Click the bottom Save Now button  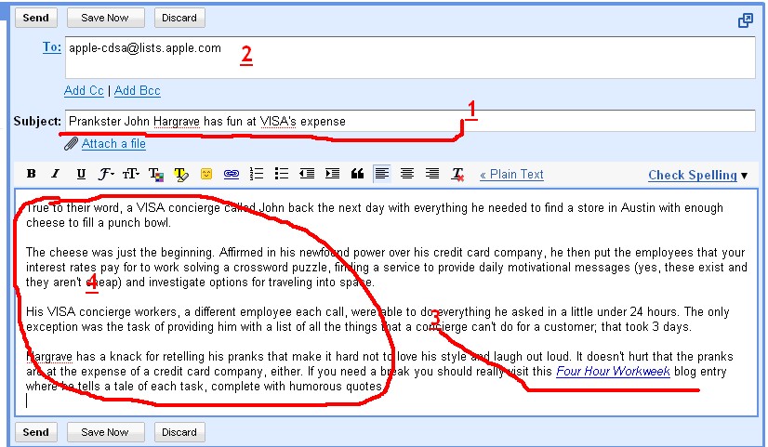(105, 432)
